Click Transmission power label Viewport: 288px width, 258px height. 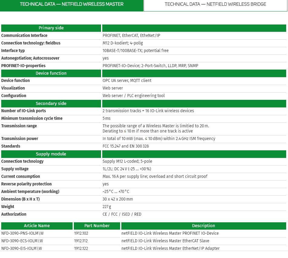pyautogui.click(x=20, y=139)
